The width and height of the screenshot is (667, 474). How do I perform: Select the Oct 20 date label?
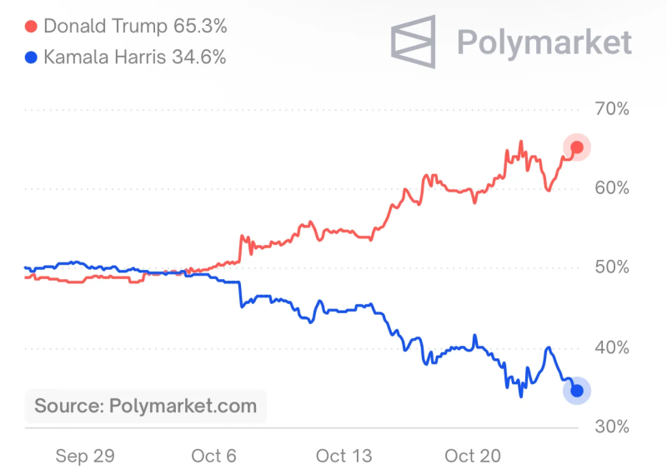pyautogui.click(x=472, y=456)
